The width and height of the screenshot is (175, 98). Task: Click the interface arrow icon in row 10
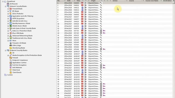click(x=85, y=24)
